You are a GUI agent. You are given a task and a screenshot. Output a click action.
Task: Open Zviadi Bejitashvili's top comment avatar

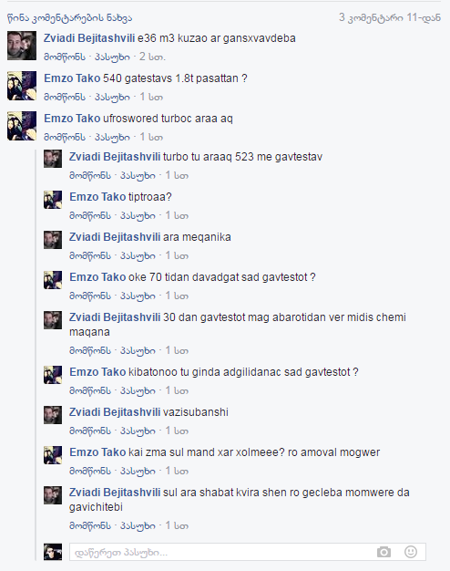pyautogui.click(x=22, y=46)
